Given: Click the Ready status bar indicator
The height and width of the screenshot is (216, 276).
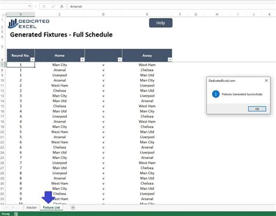Looking at the screenshot, I should pos(6,214).
